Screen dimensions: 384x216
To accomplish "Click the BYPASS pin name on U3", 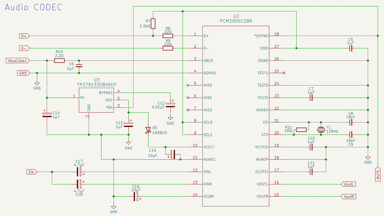I will click(x=106, y=93).
